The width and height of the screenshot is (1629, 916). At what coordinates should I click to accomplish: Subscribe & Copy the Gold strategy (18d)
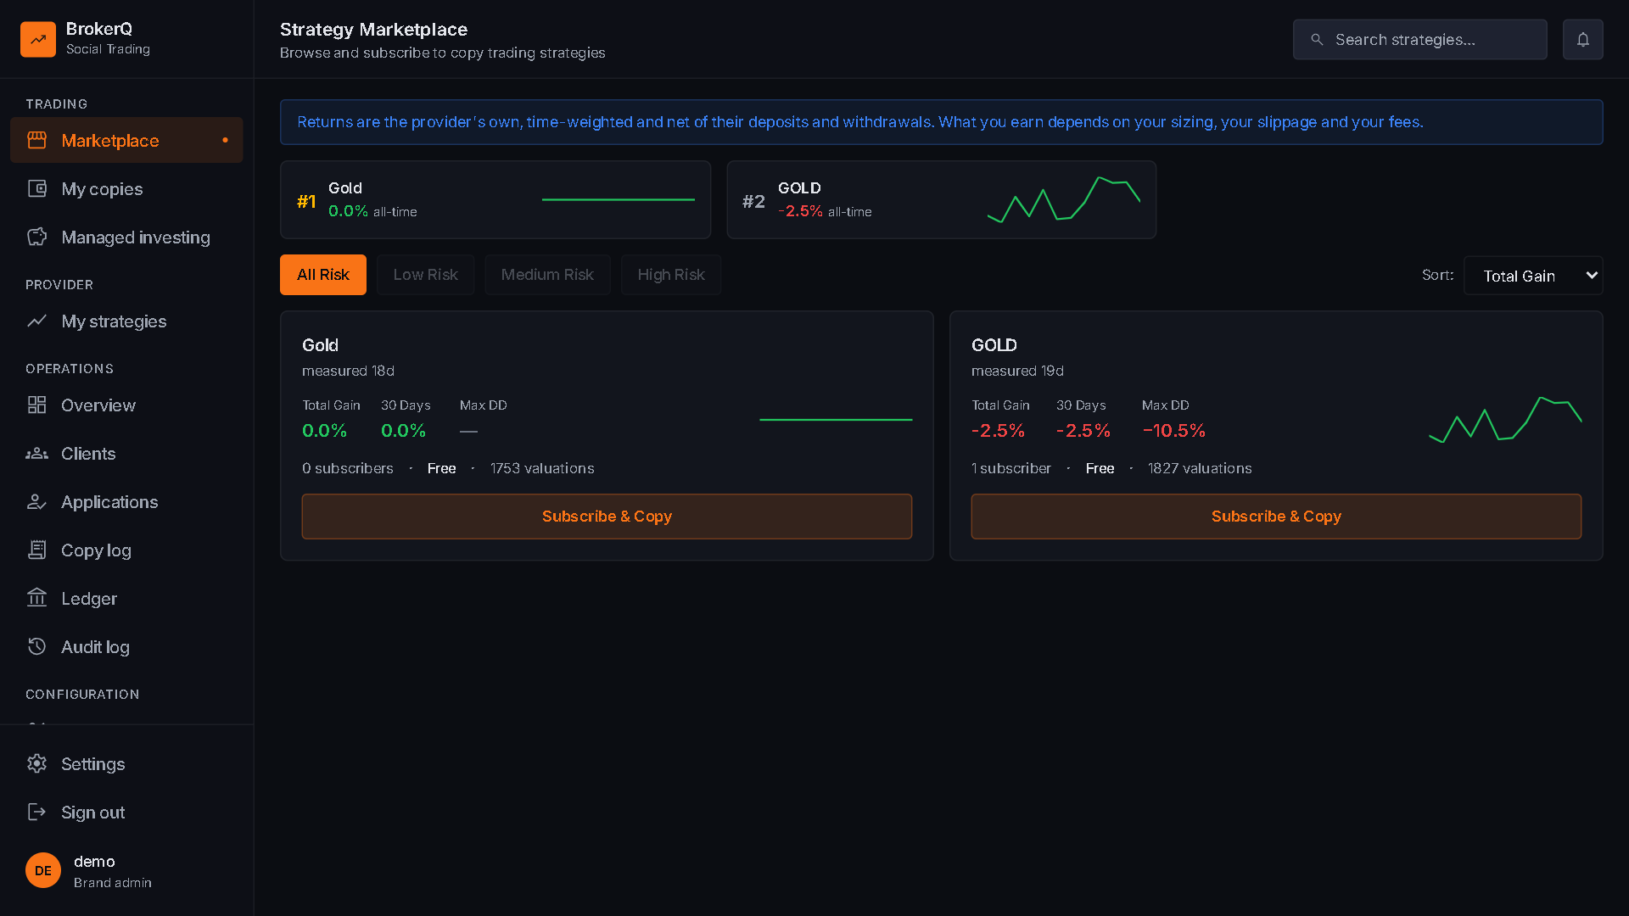[x=607, y=517]
